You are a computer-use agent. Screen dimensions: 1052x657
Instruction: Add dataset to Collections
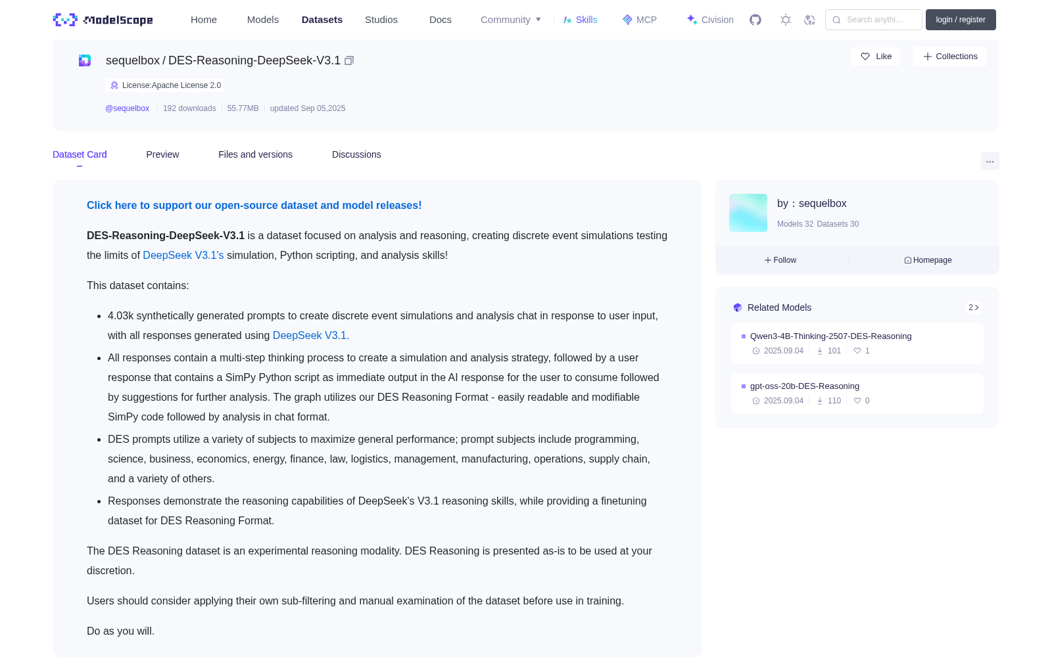pos(949,57)
